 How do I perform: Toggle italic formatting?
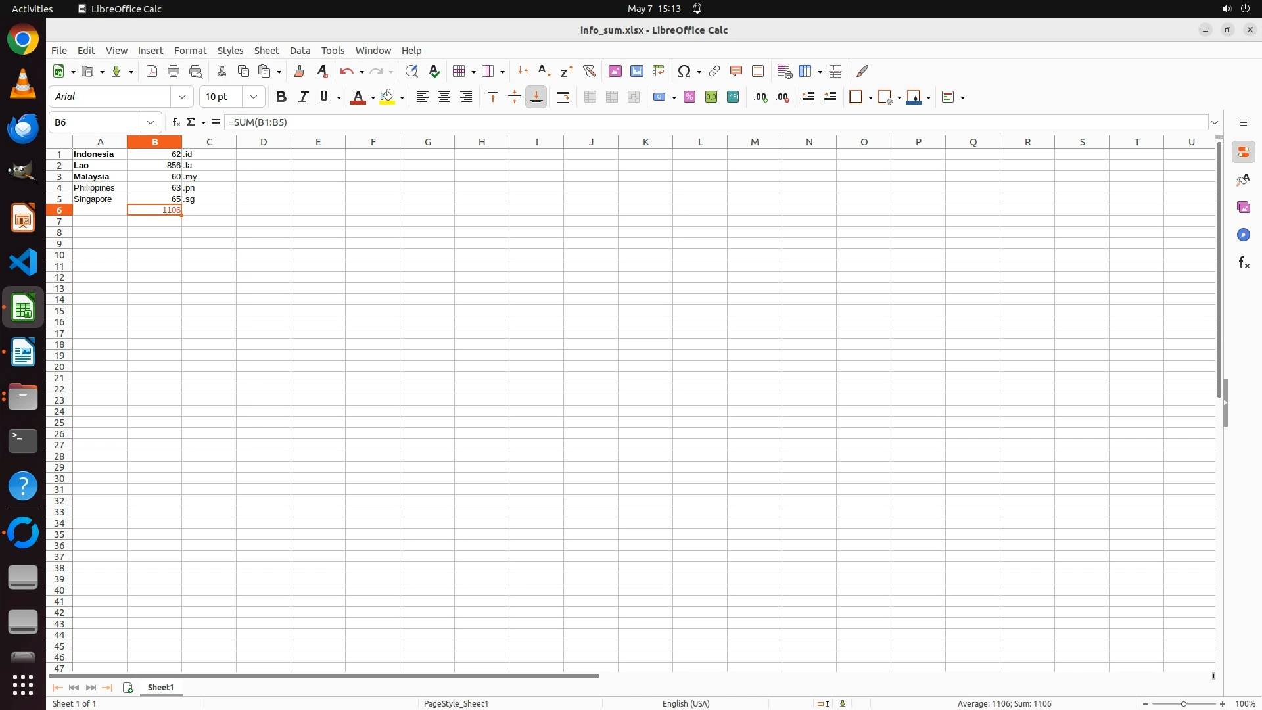[x=303, y=97]
